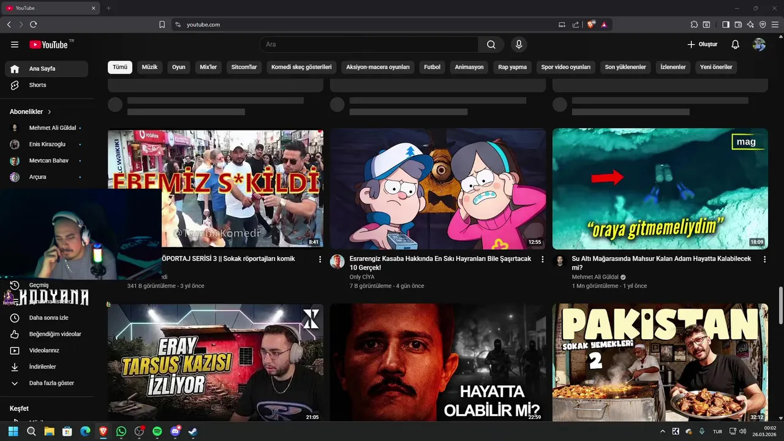The height and width of the screenshot is (441, 784).
Task: Select the Mix'ler filter chip
Action: tap(208, 67)
